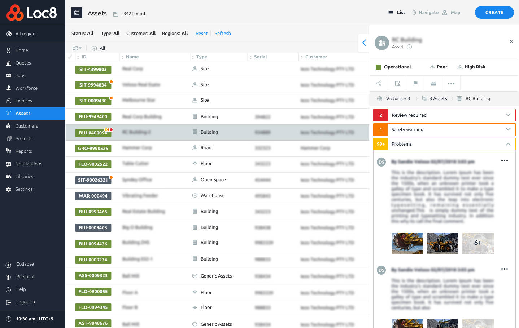519x328 pixels.
Task: Open Workforce from the sidebar menu
Action: (x=26, y=88)
